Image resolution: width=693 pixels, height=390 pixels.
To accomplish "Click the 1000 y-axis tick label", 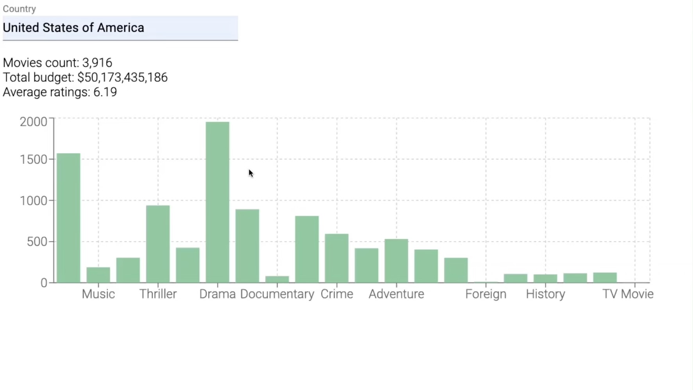I will [34, 201].
